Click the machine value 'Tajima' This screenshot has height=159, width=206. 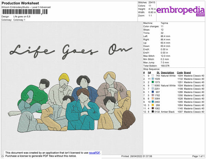tap(164, 23)
